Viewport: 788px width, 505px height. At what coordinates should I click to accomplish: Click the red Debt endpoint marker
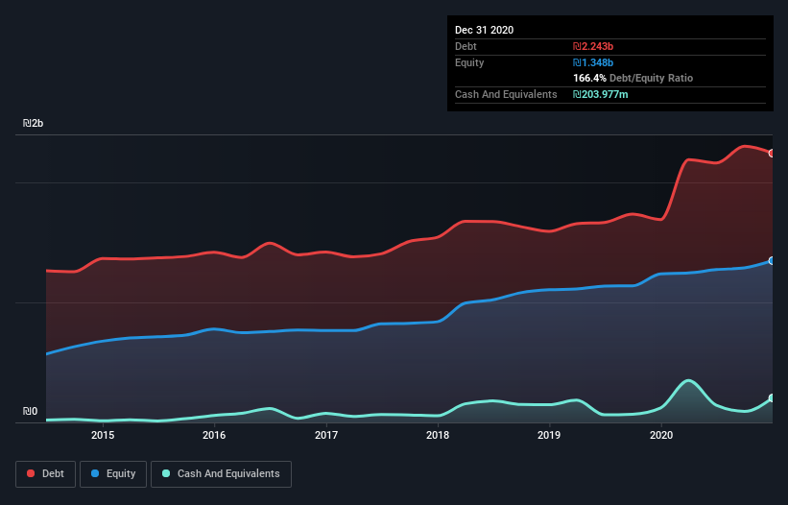[772, 154]
